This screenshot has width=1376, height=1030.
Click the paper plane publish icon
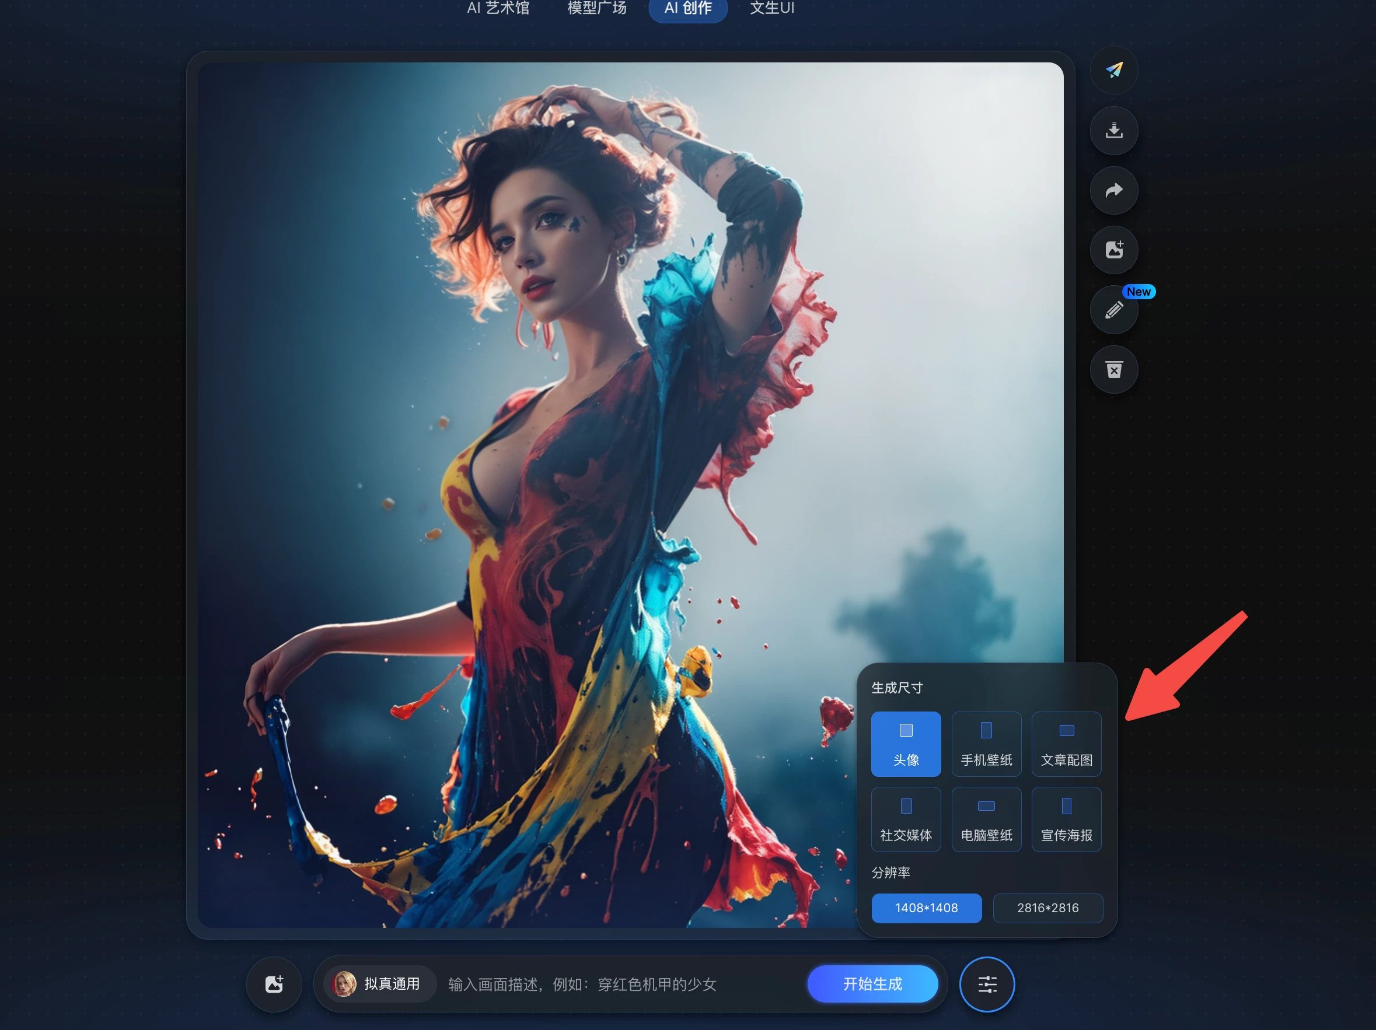pos(1113,69)
